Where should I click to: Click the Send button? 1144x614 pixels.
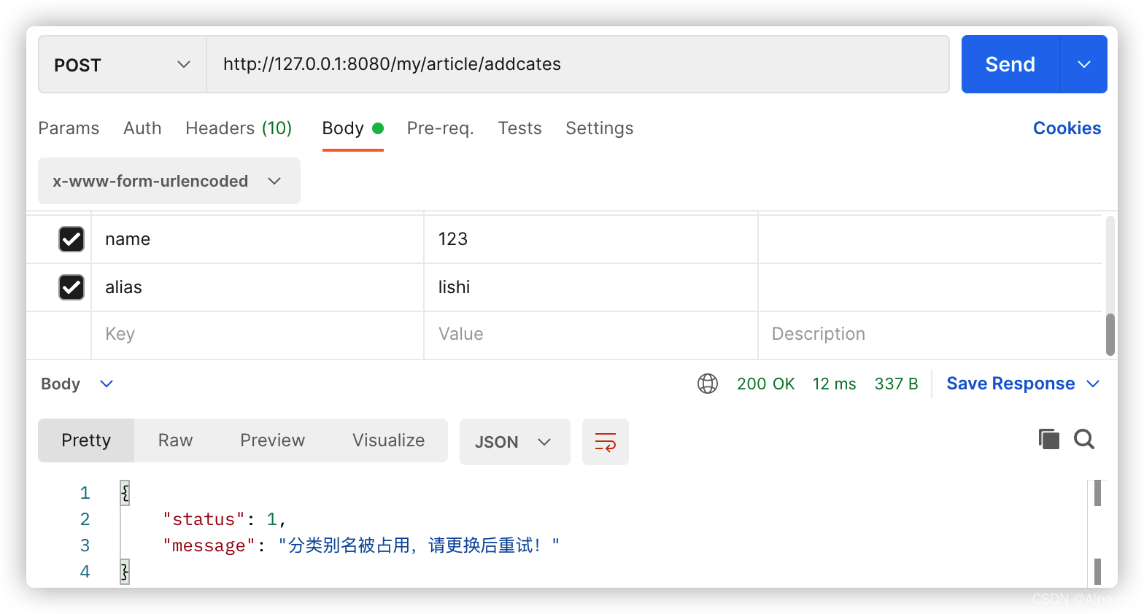tap(1010, 64)
